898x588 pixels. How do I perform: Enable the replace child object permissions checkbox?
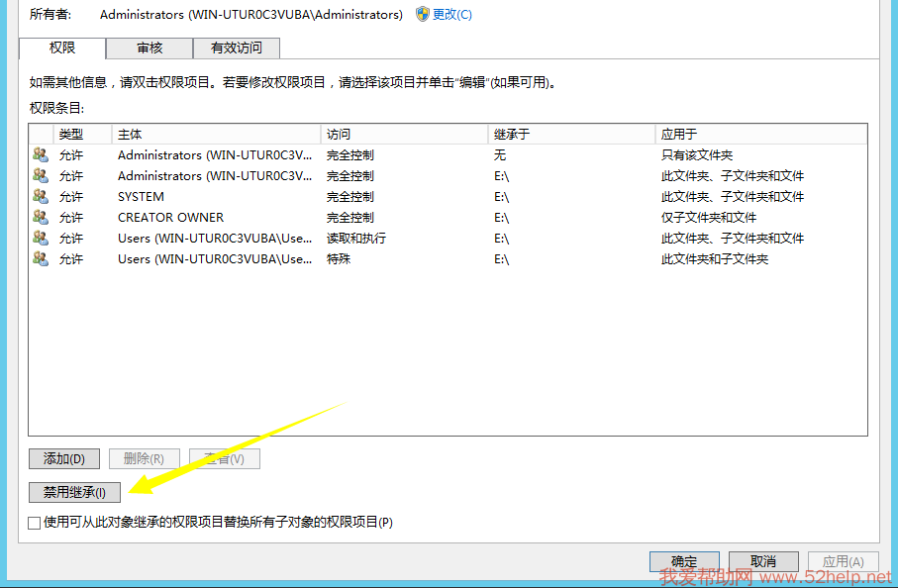pyautogui.click(x=35, y=522)
